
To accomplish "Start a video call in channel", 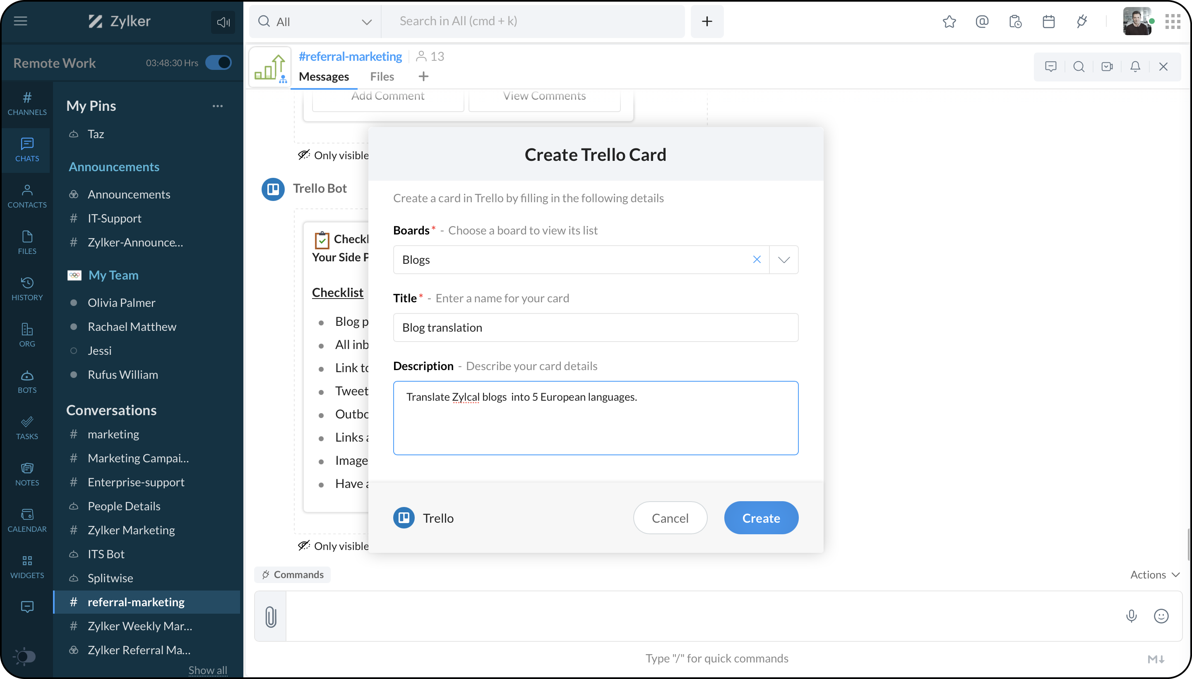I will coord(1107,67).
